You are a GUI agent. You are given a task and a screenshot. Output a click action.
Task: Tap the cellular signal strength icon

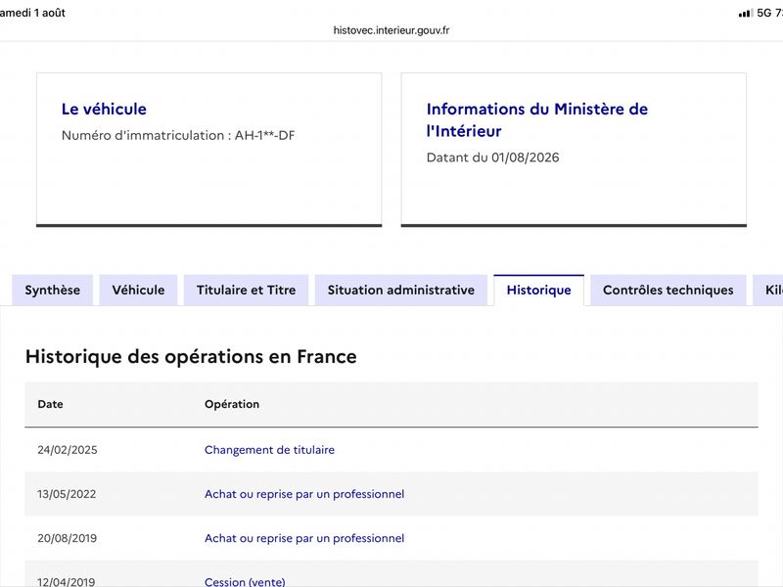(746, 13)
